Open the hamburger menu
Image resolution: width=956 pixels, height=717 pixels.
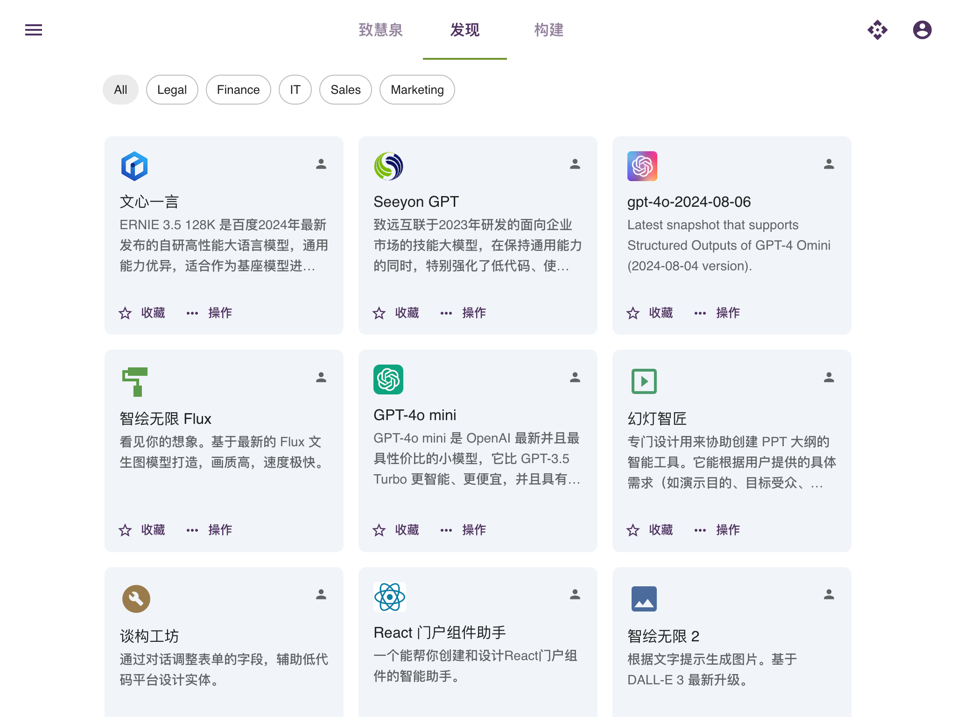[34, 30]
